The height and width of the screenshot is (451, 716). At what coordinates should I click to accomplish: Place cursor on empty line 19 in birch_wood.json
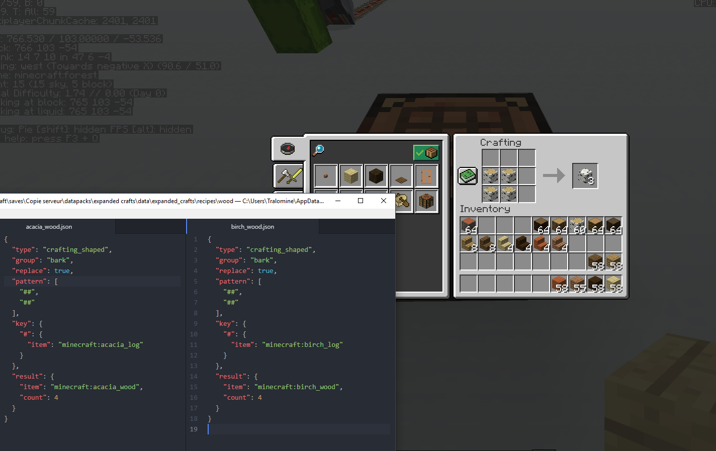click(299, 429)
